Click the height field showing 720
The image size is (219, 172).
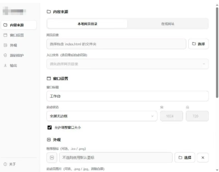197,116
